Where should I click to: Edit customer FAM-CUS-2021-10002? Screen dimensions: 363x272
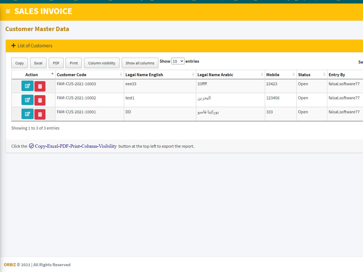pos(27,100)
